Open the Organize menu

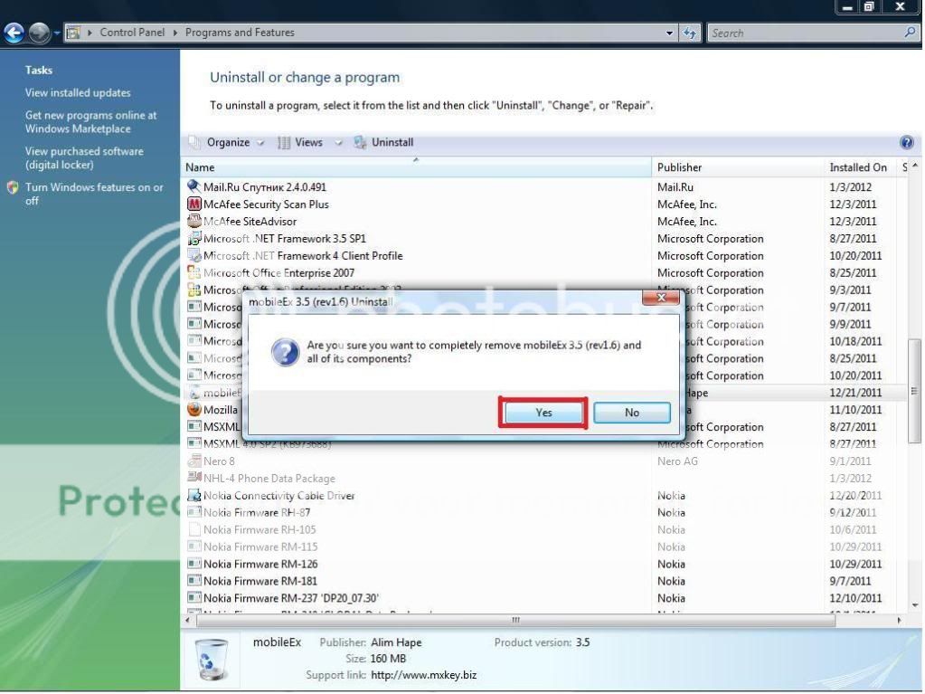[227, 142]
